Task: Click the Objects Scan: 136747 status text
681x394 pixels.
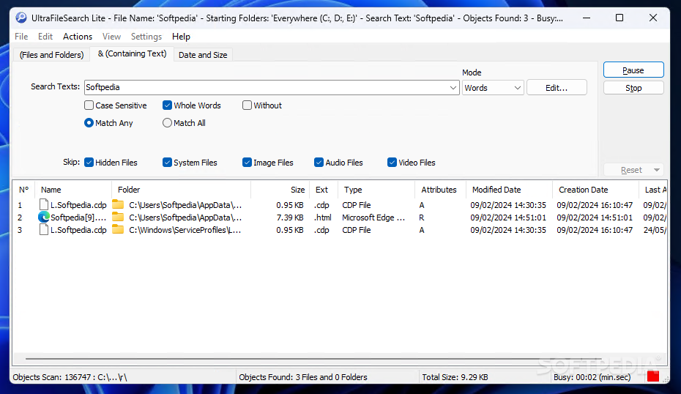Action: tap(70, 377)
